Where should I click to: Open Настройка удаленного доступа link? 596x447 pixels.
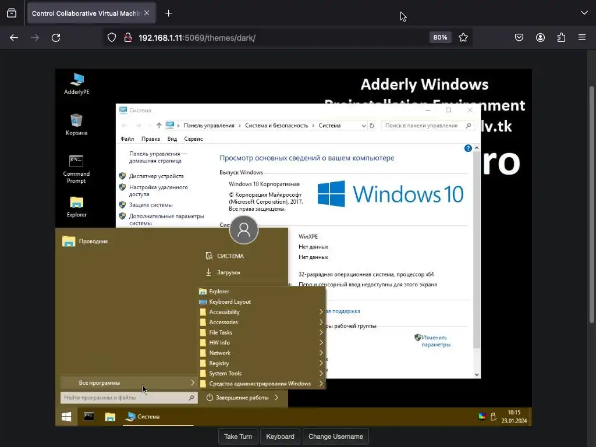pyautogui.click(x=158, y=191)
